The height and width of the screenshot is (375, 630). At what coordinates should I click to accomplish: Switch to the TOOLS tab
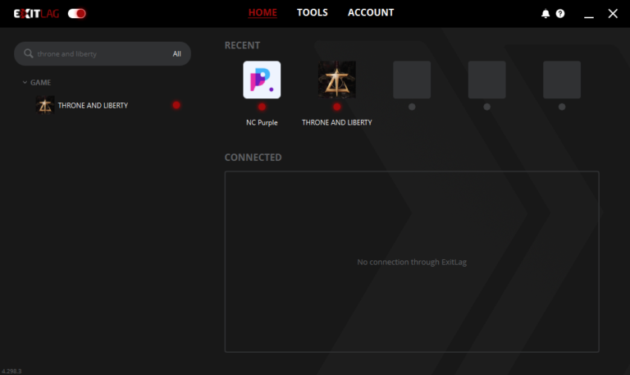(x=313, y=12)
